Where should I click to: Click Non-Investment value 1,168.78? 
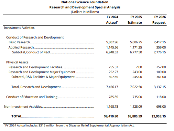click(x=112, y=106)
